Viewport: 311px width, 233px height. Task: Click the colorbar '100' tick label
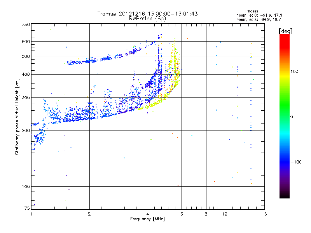[x=294, y=71]
